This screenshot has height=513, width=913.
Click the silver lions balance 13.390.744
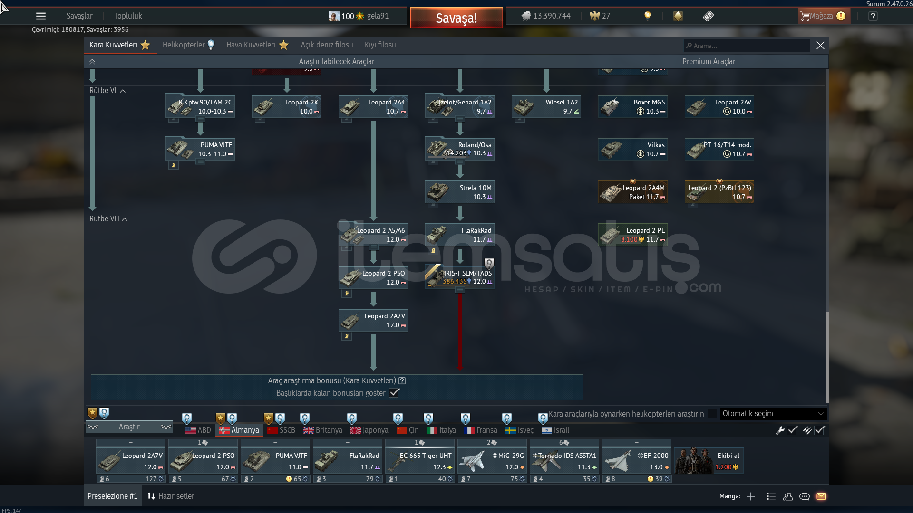[545, 16]
